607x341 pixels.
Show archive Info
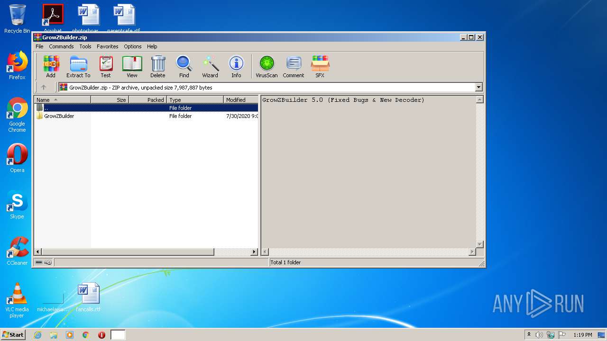pyautogui.click(x=236, y=66)
